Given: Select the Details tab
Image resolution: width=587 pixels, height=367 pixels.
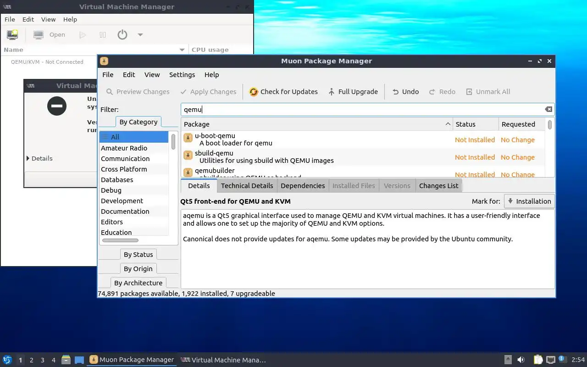Looking at the screenshot, I should 199,186.
